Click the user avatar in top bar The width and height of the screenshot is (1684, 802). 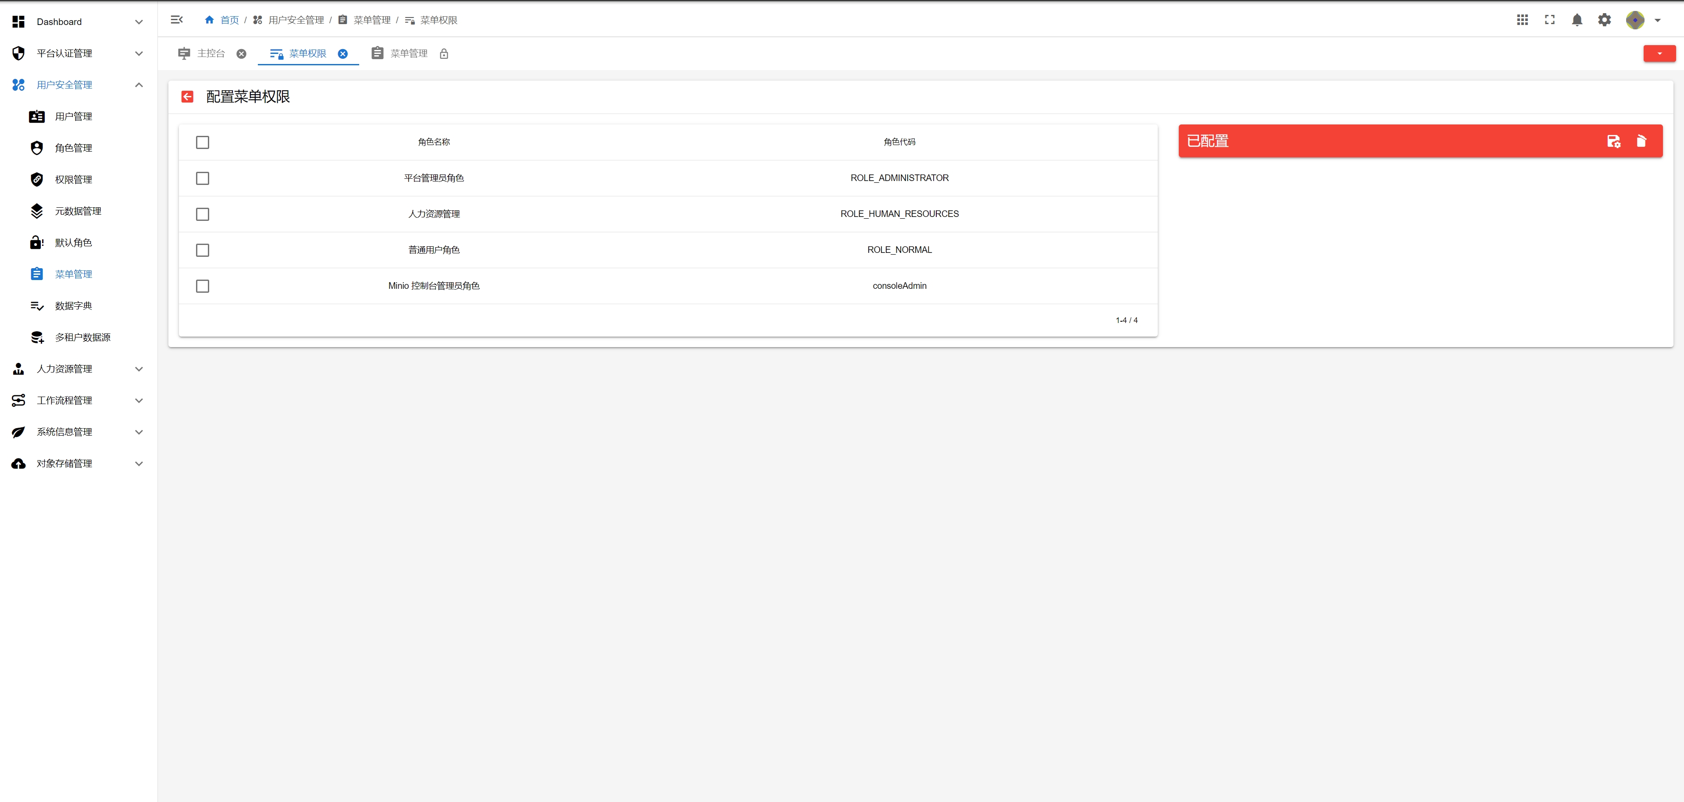[1634, 20]
